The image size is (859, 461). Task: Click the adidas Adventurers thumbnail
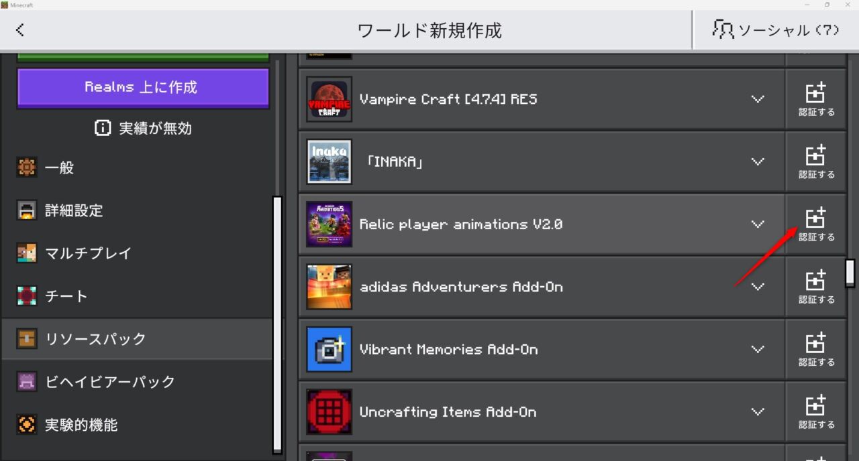pyautogui.click(x=329, y=287)
